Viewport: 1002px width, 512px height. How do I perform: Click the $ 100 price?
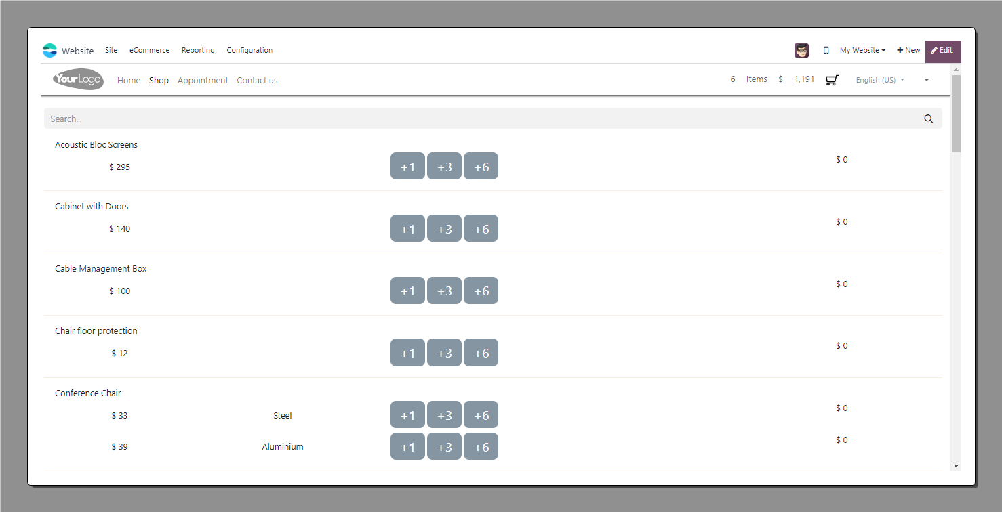[x=119, y=291]
